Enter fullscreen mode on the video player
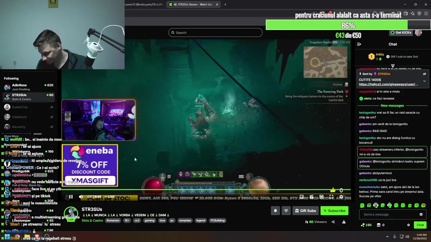Screen dimensions: 431x242 [x=331, y=197]
